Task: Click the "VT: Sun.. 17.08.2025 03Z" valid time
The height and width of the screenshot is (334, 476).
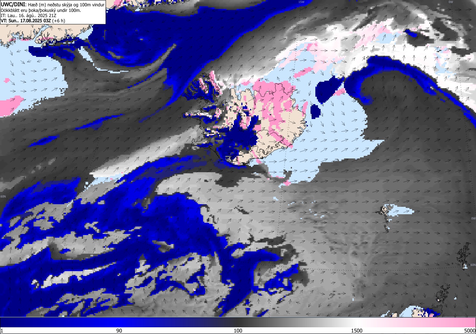Action: coord(26,21)
